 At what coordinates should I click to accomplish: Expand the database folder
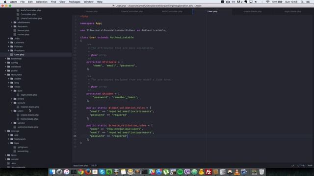click(x=5, y=66)
